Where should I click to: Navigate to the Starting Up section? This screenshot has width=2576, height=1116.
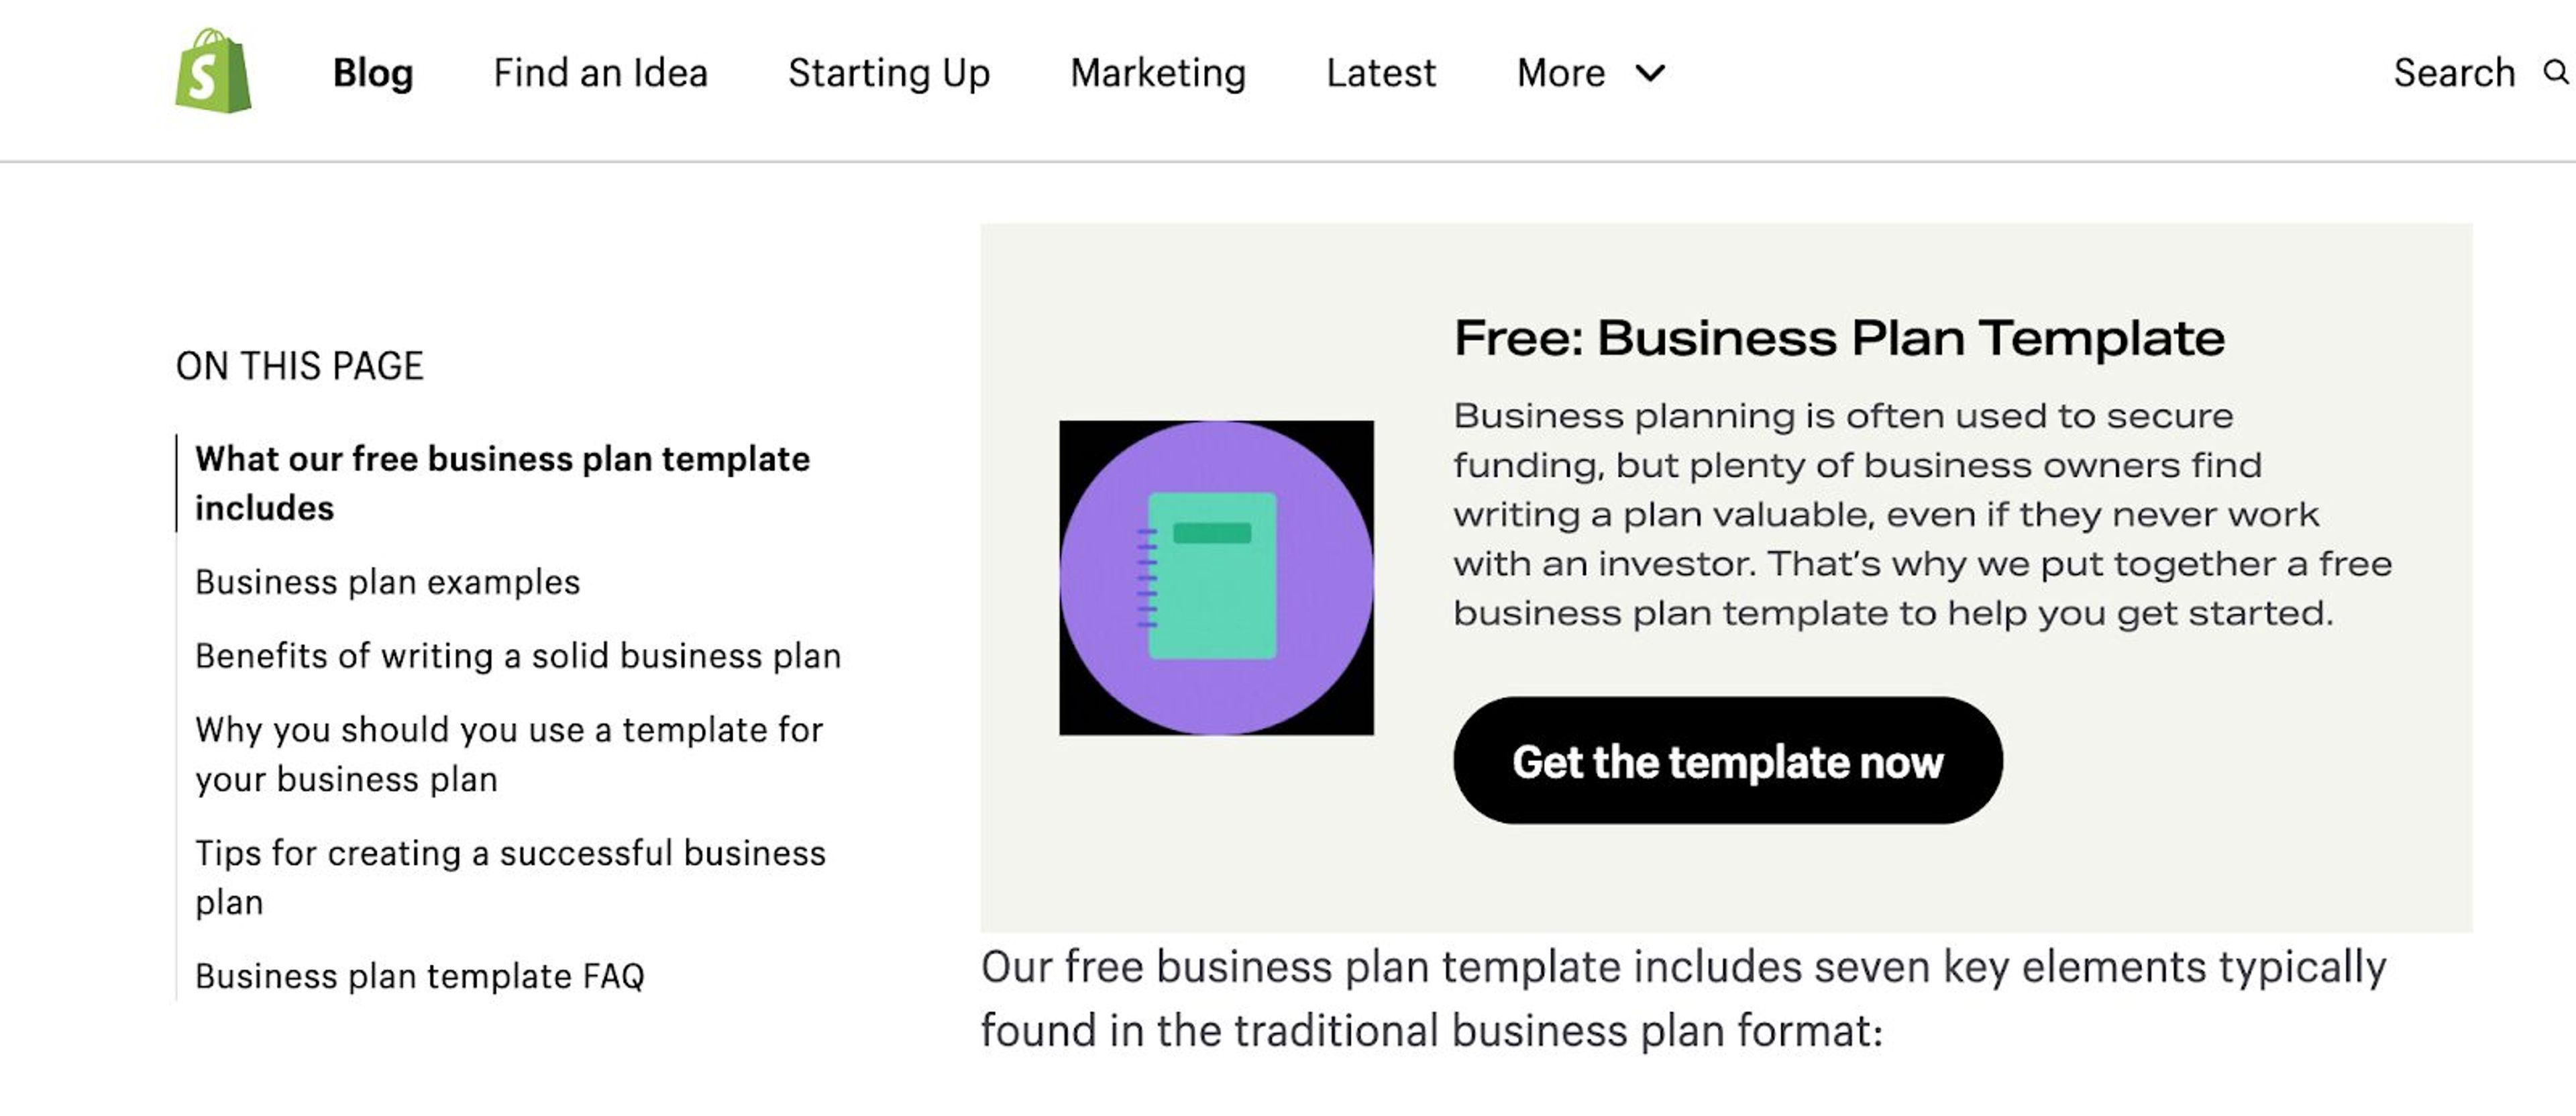tap(889, 73)
